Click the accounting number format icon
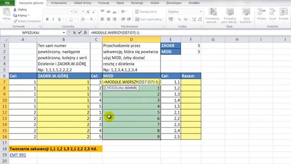291x164 pixels. click(x=171, y=19)
